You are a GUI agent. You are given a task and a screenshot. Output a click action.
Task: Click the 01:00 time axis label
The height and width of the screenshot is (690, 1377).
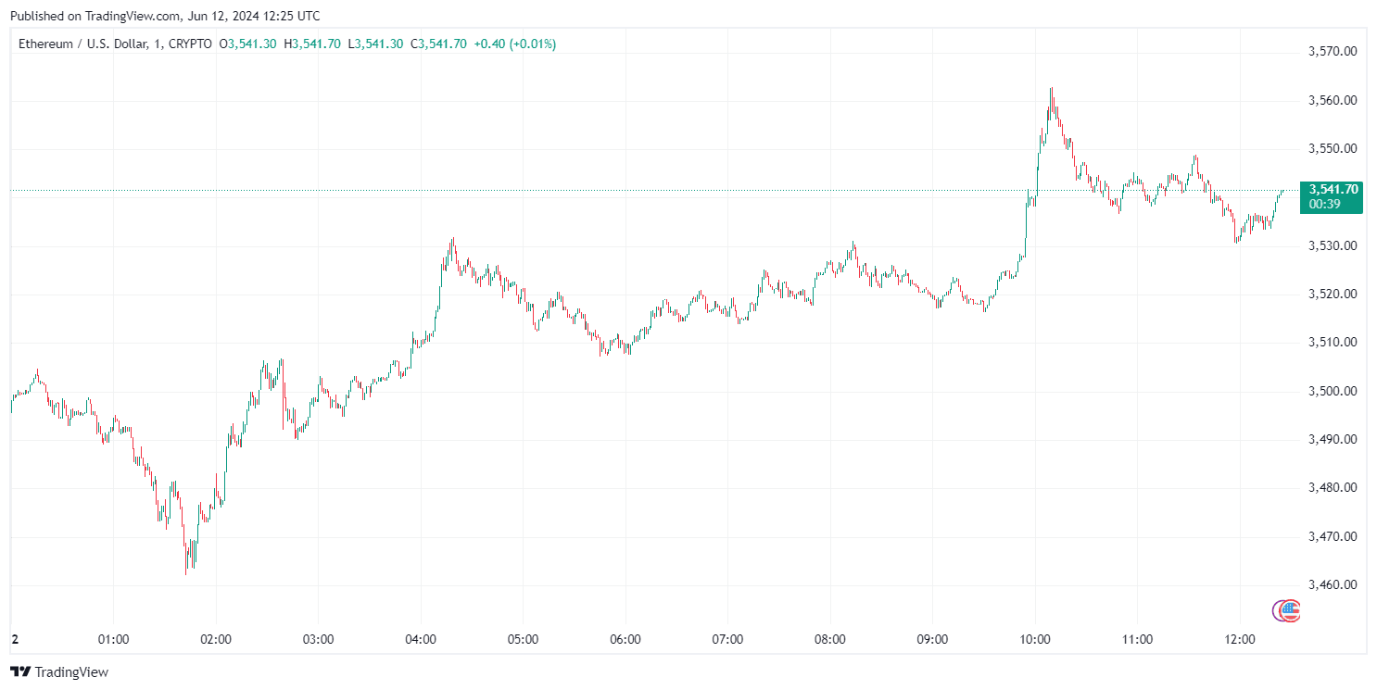click(113, 640)
